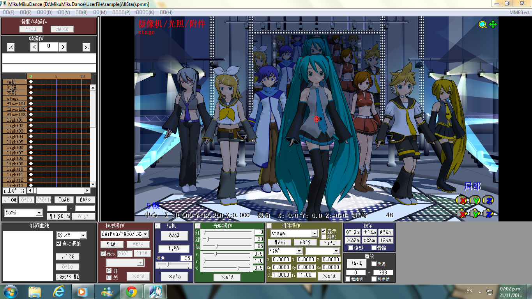Click the green Y icon in the lower axis row
The width and height of the screenshot is (532, 299).
click(x=475, y=214)
